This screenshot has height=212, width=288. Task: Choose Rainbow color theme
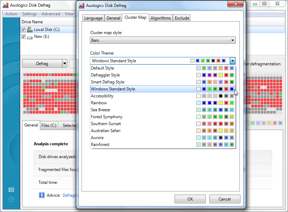[x=162, y=103]
